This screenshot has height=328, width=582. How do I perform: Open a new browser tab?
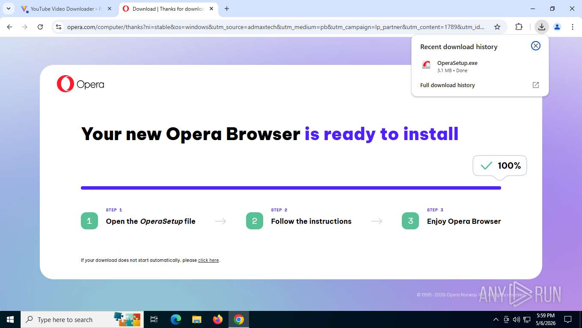point(227,9)
